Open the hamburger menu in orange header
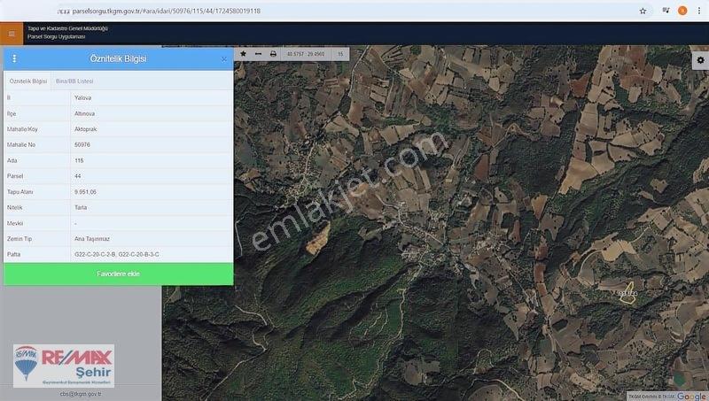The height and width of the screenshot is (401, 709). point(12,34)
